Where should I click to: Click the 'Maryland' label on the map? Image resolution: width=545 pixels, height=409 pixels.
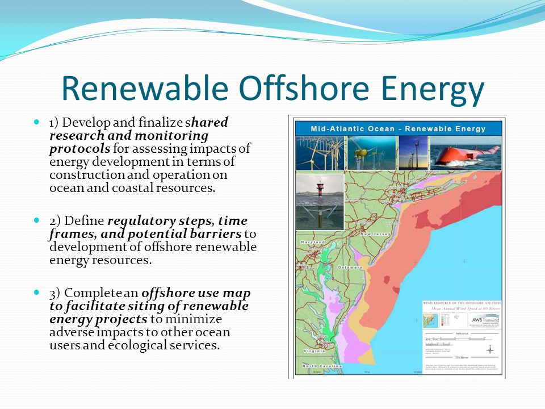(x=313, y=242)
